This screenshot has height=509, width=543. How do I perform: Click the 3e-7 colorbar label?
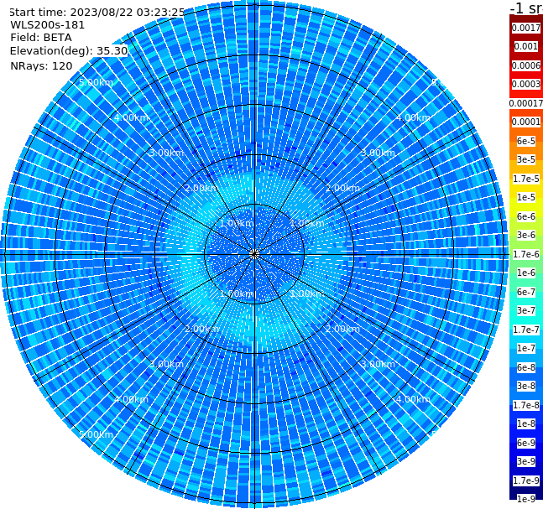click(x=526, y=310)
